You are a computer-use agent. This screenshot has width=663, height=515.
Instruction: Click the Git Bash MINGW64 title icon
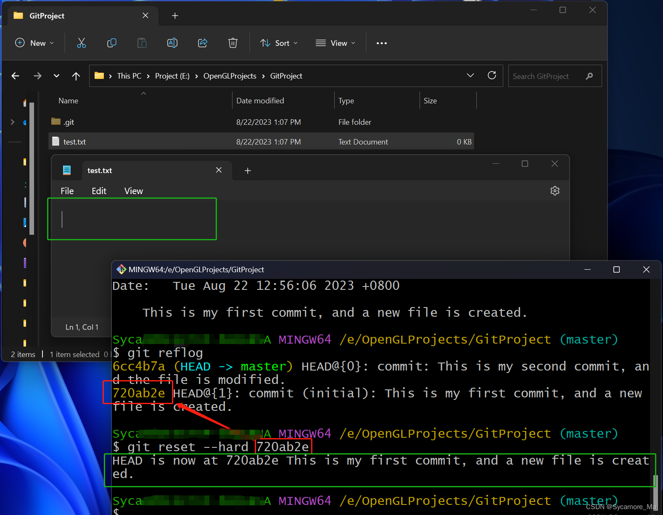[x=122, y=269]
